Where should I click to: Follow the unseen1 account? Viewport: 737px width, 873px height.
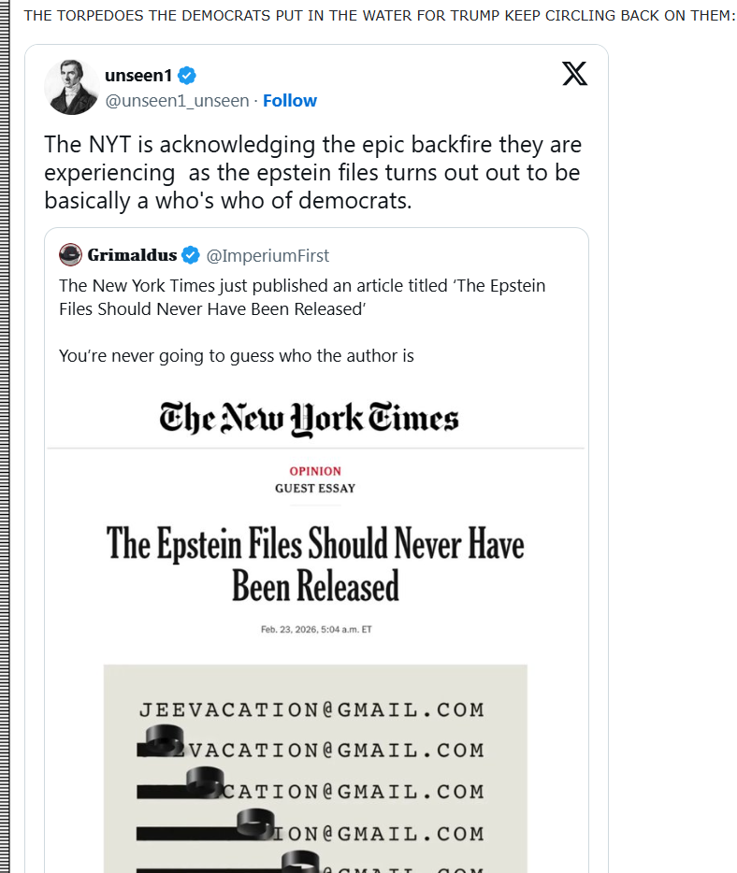(290, 101)
